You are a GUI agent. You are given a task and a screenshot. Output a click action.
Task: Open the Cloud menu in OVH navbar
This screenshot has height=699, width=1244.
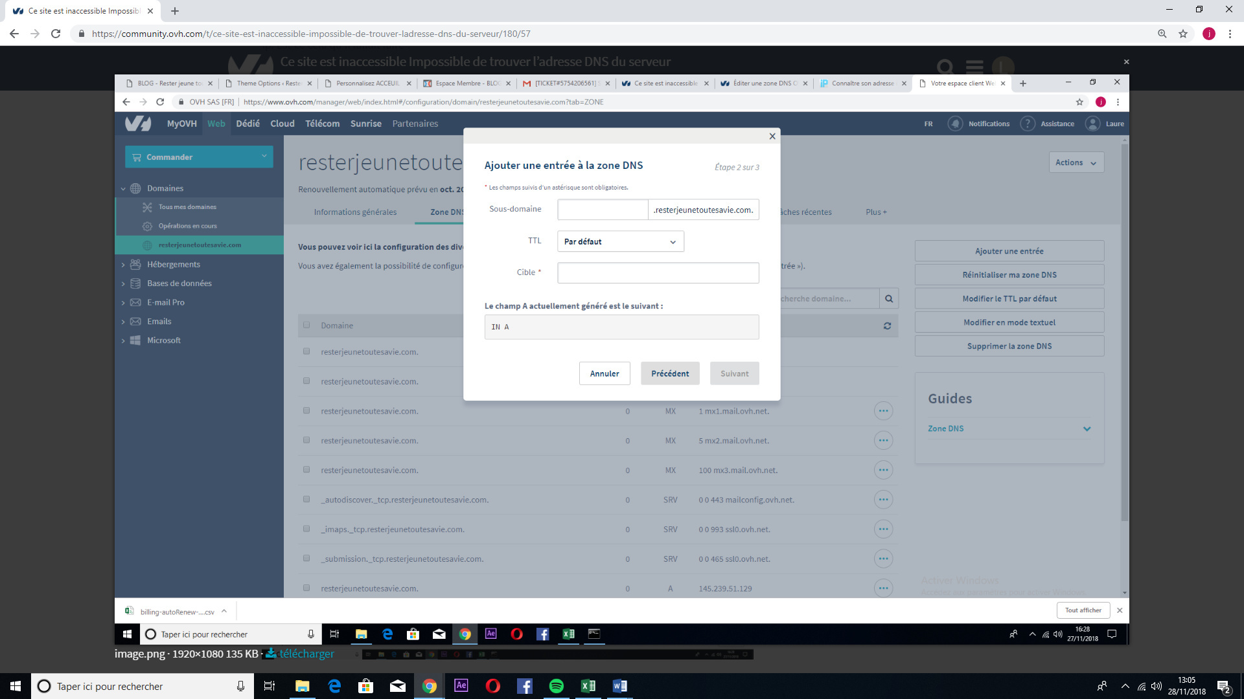(x=282, y=124)
